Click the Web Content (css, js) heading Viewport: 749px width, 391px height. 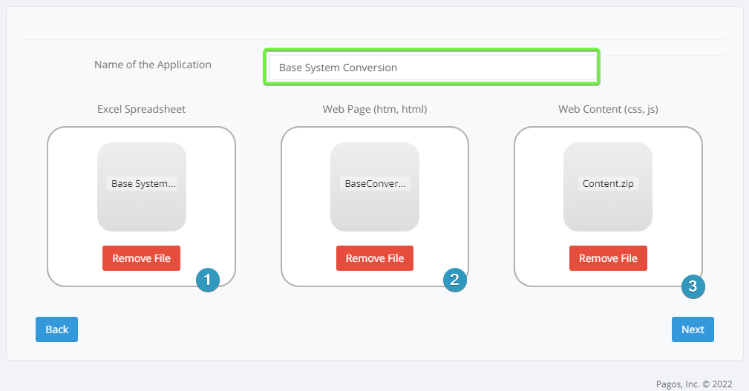608,109
